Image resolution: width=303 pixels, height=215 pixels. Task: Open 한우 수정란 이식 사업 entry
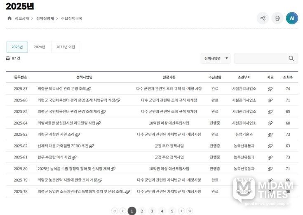pos(54,157)
